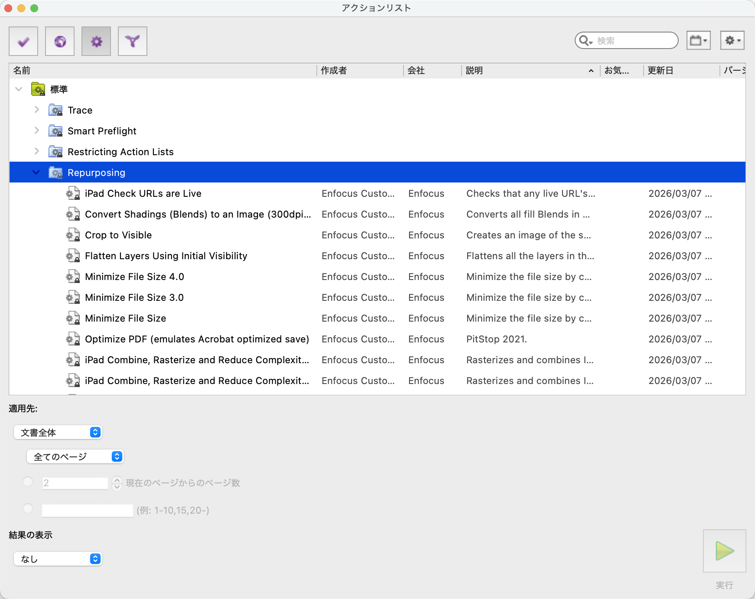Collapse the Repurposing folder

36,173
